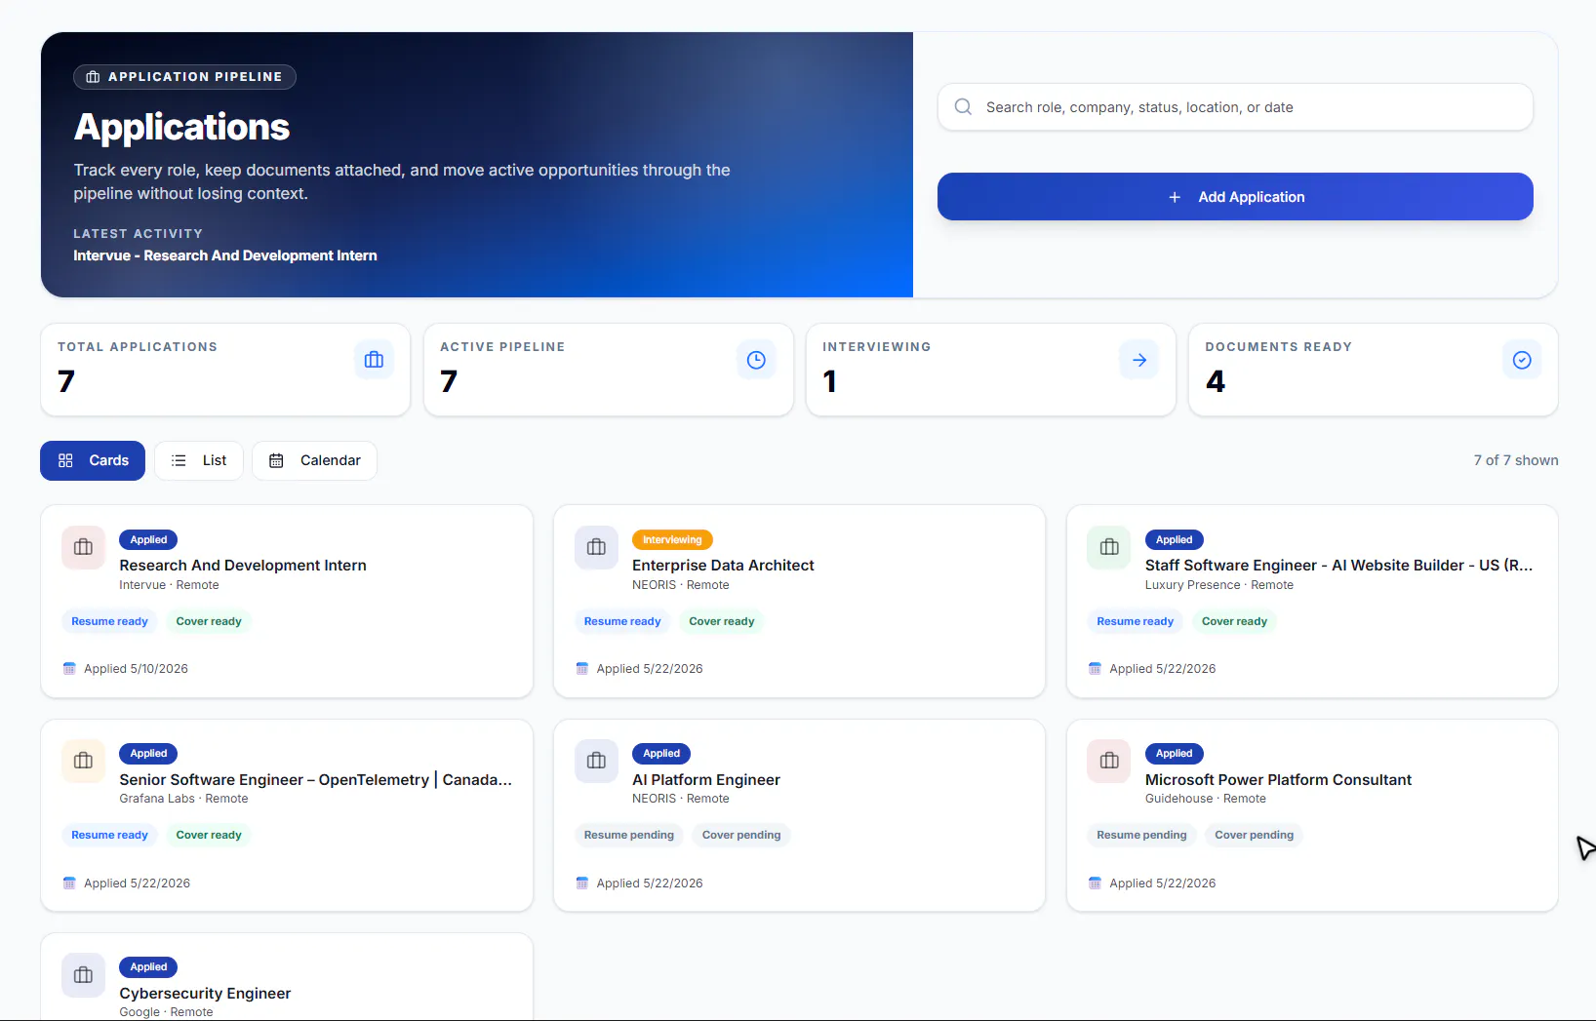The image size is (1596, 1021).
Task: Click the briefcase icon on Staff Software Engineer card
Action: coord(1109,547)
